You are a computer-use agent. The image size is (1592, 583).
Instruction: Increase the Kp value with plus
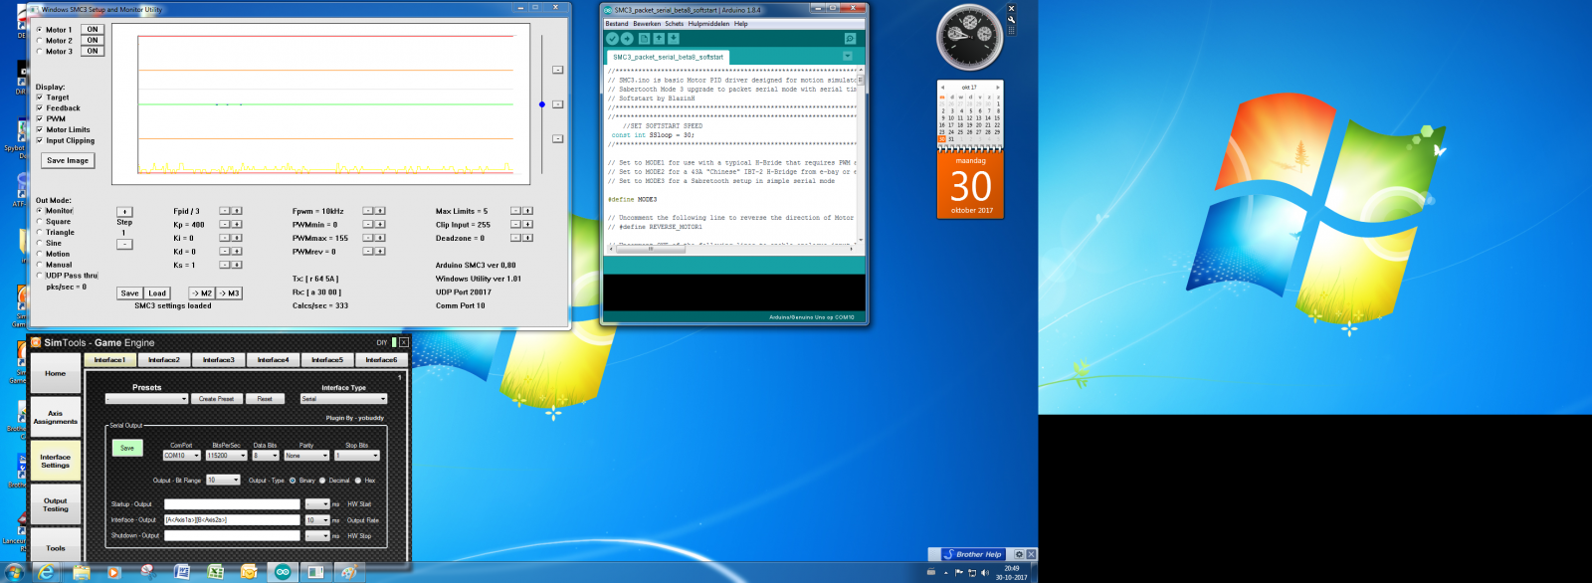[237, 225]
